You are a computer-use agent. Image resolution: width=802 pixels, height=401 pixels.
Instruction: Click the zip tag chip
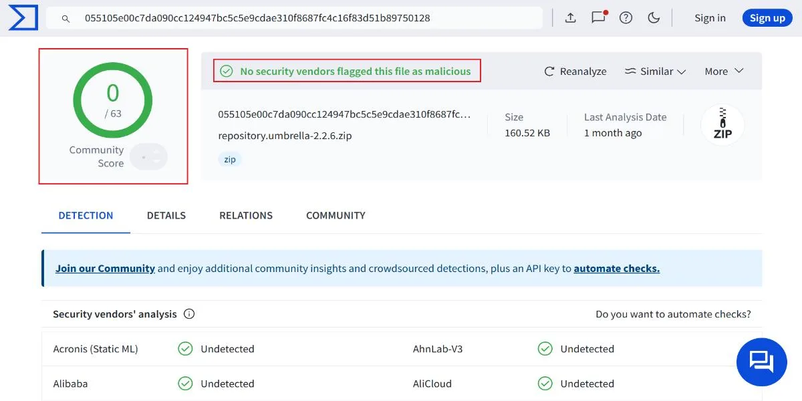230,160
